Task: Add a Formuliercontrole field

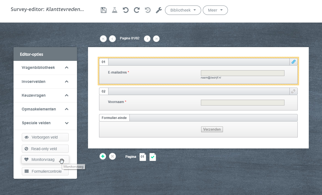Action: pyautogui.click(x=45, y=171)
